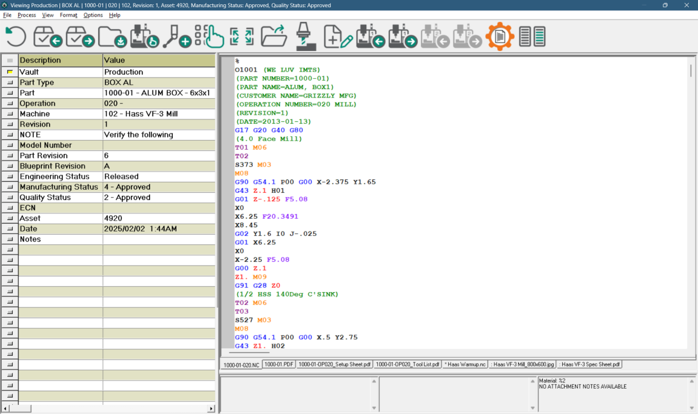
Task: Click the mill spindle machining icon
Action: point(305,36)
